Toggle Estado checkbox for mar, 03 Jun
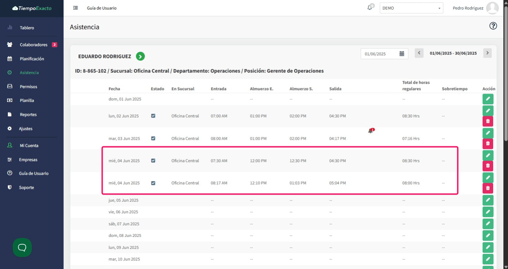Viewport: 508px width, 269px height. (153, 138)
